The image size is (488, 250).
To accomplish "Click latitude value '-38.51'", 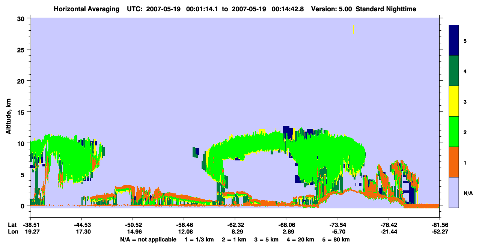I will [x=31, y=225].
